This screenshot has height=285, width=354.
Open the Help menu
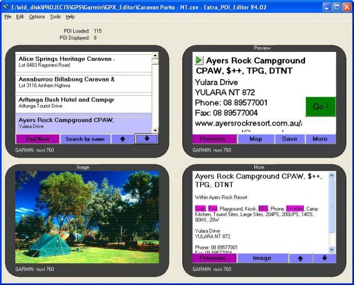point(70,17)
